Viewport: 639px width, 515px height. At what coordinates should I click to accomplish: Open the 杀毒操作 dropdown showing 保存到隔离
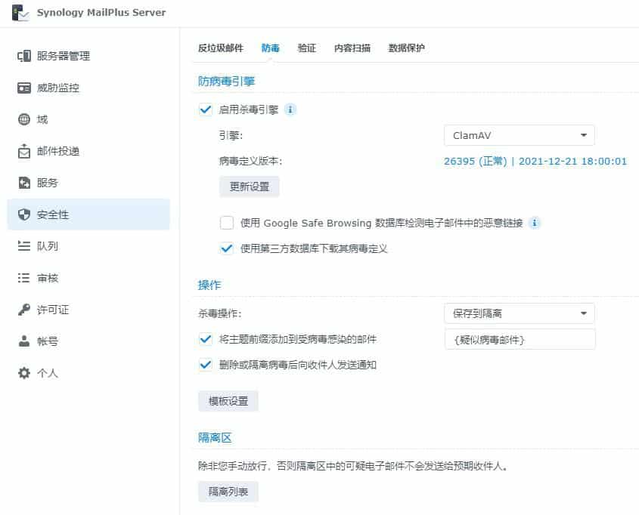(519, 313)
